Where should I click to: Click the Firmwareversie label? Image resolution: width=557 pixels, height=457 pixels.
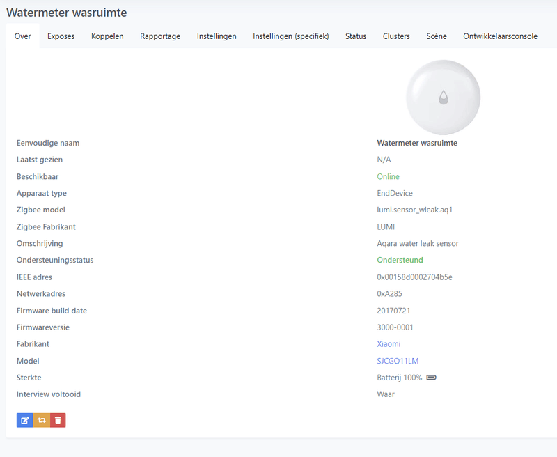[43, 327]
